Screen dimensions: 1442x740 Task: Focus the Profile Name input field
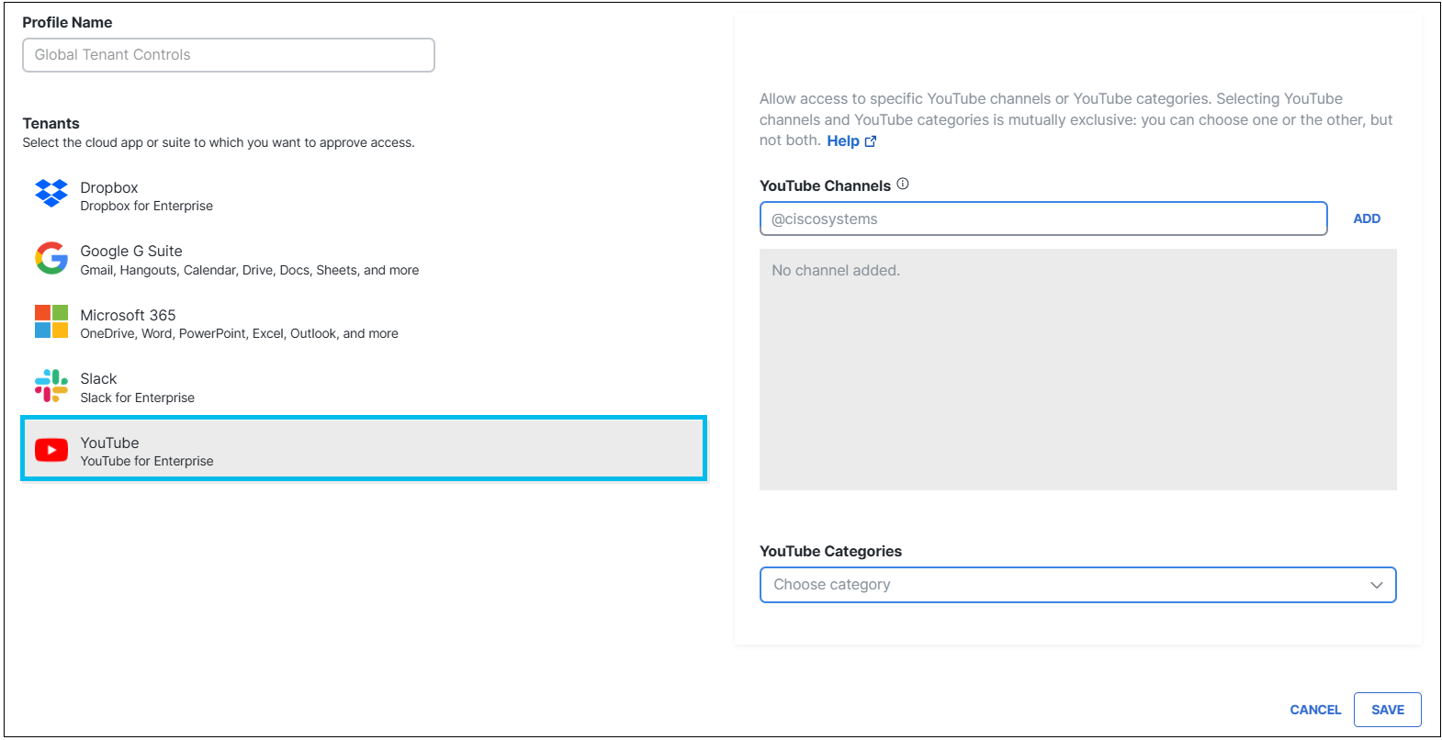pos(229,55)
